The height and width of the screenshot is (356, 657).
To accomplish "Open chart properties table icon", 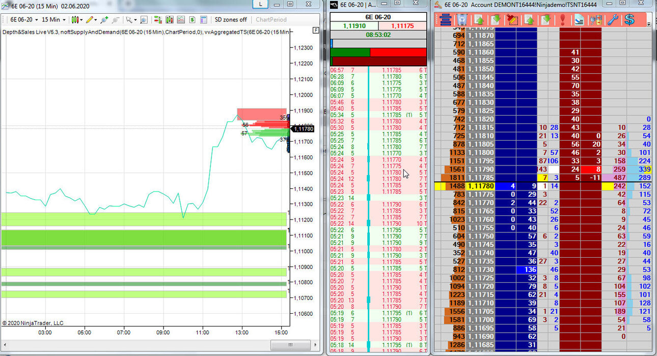I will [203, 20].
